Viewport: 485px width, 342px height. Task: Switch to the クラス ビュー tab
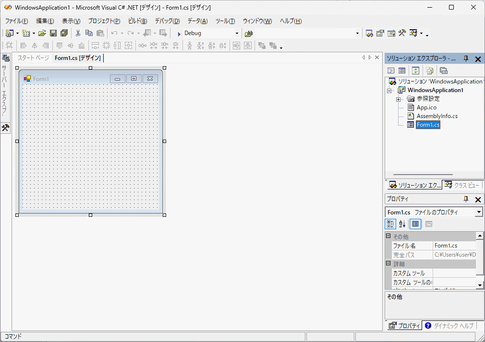tap(462, 185)
